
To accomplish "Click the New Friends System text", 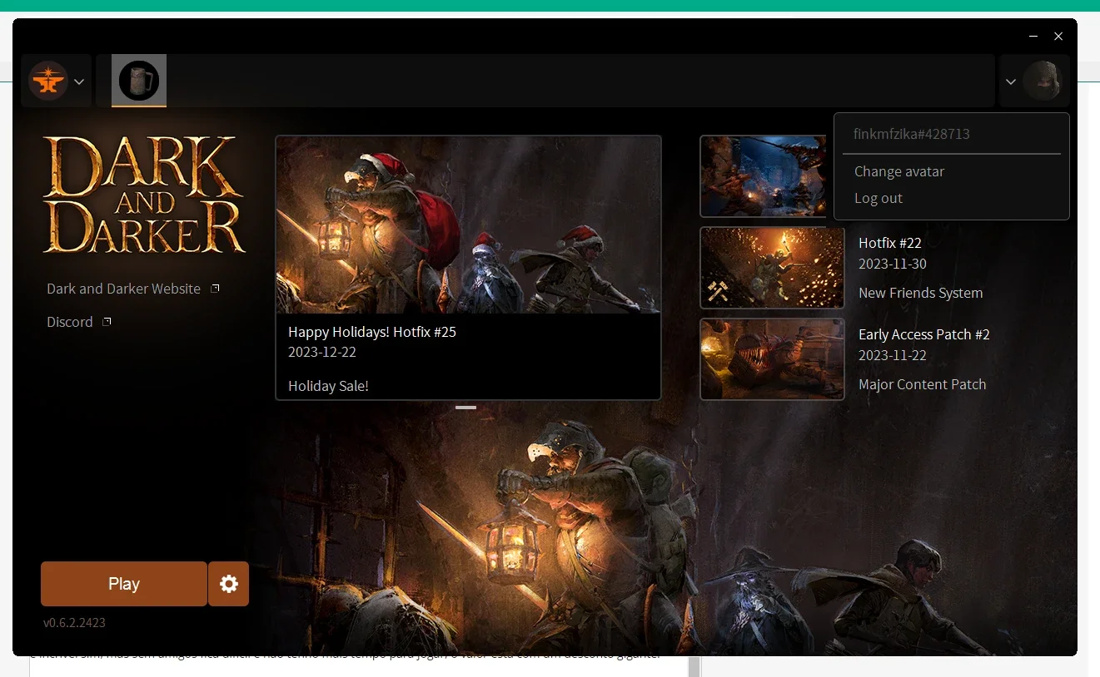I will (x=921, y=293).
